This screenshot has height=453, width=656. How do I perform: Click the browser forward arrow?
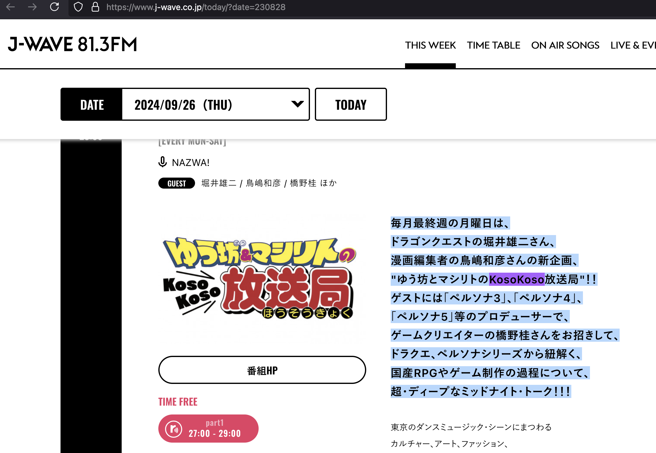tap(32, 7)
